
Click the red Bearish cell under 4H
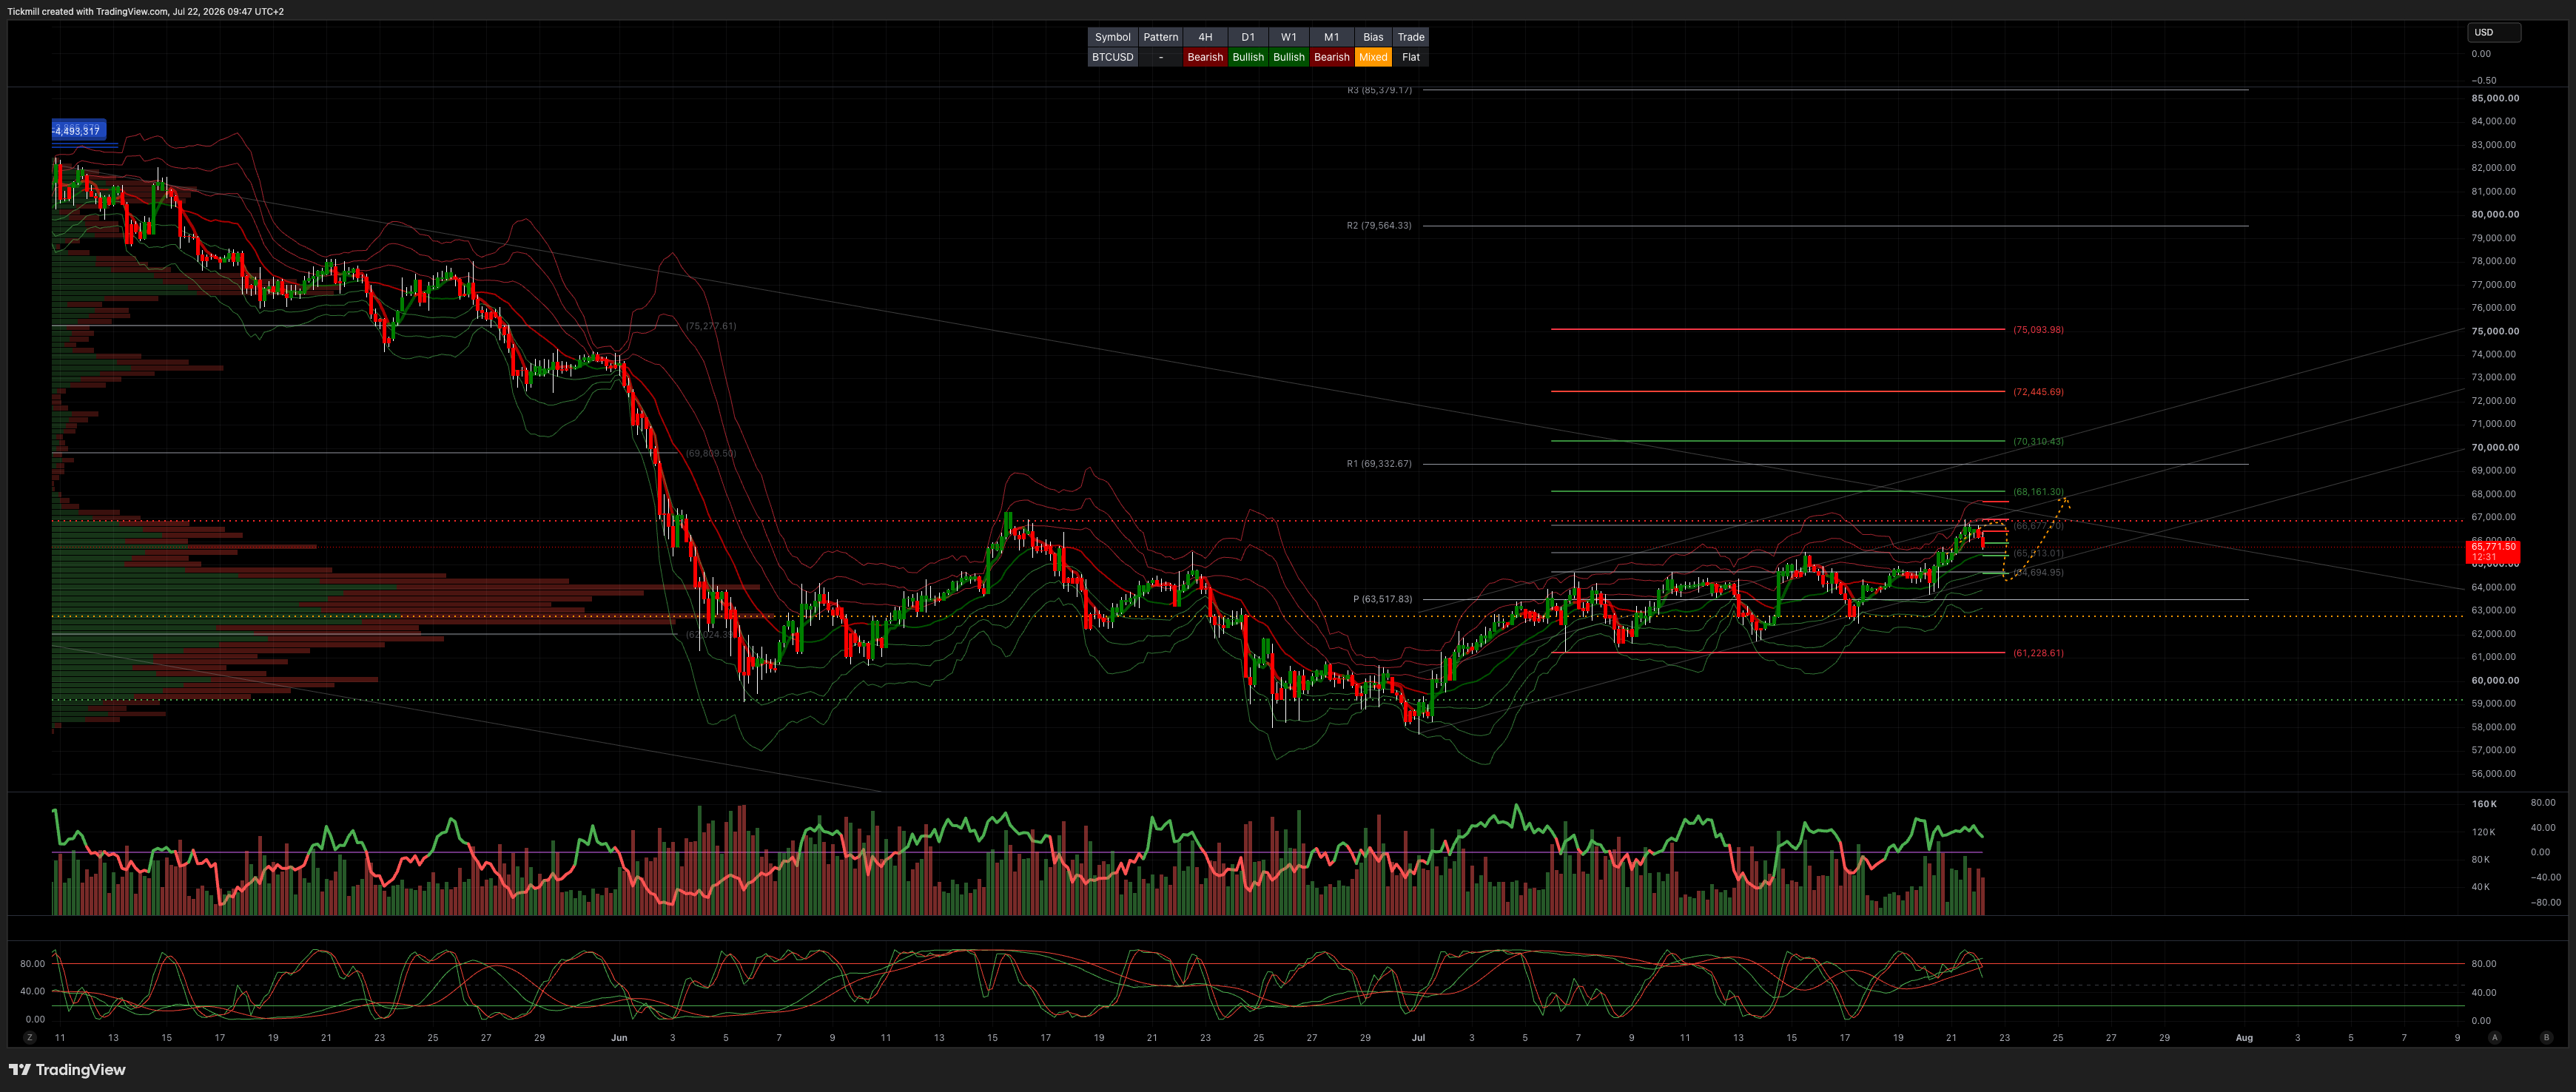tap(1205, 57)
